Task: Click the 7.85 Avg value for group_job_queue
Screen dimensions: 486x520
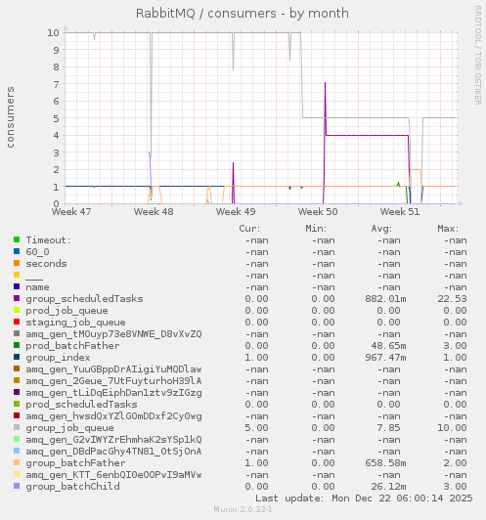Action: (x=389, y=428)
